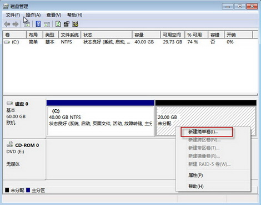Click the 74 % free cell
The width and height of the screenshot is (261, 205).
pos(193,42)
